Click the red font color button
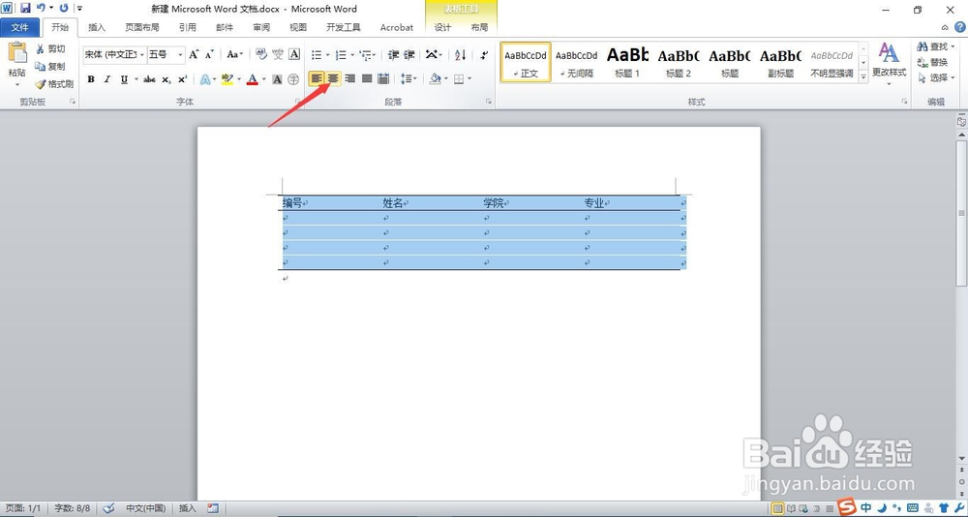This screenshot has width=968, height=517. pos(252,79)
